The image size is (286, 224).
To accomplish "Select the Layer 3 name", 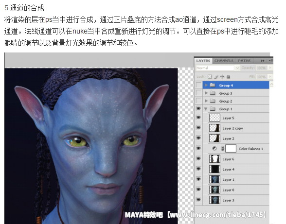I will tap(228, 200).
